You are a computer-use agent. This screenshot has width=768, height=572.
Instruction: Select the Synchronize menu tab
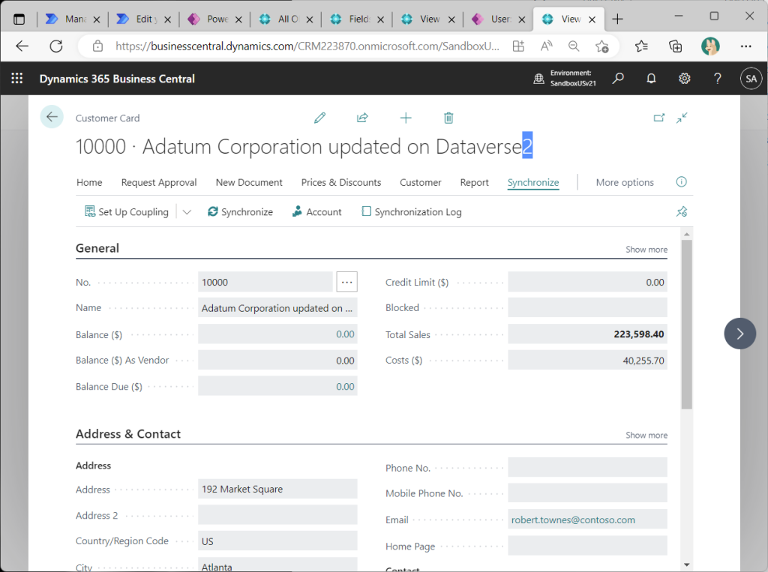tap(533, 182)
